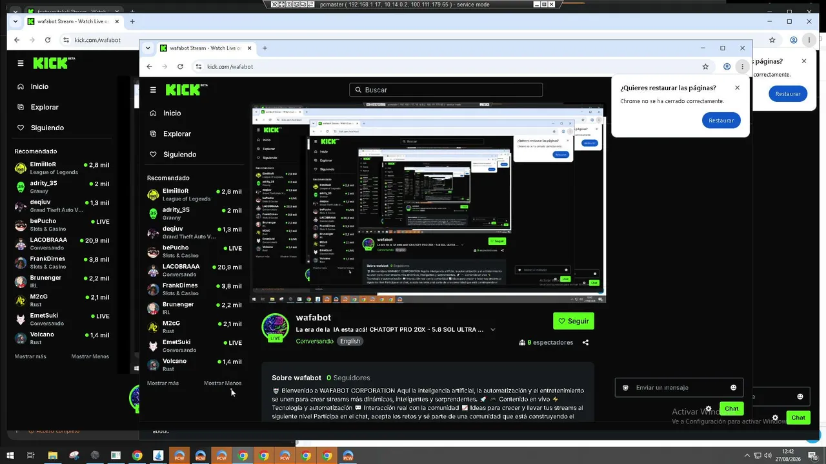Open tab search dropdown in front window

(x=148, y=48)
